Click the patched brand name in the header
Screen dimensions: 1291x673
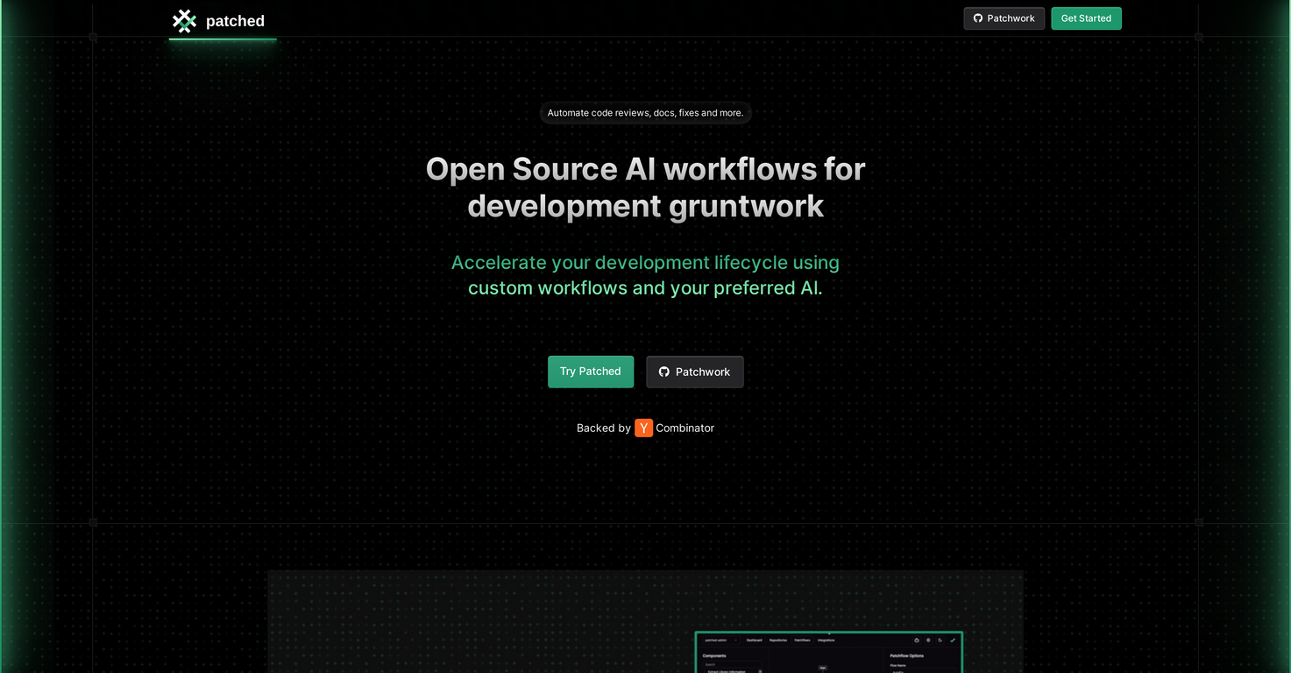[235, 21]
